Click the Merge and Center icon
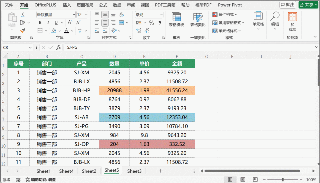 121,23
